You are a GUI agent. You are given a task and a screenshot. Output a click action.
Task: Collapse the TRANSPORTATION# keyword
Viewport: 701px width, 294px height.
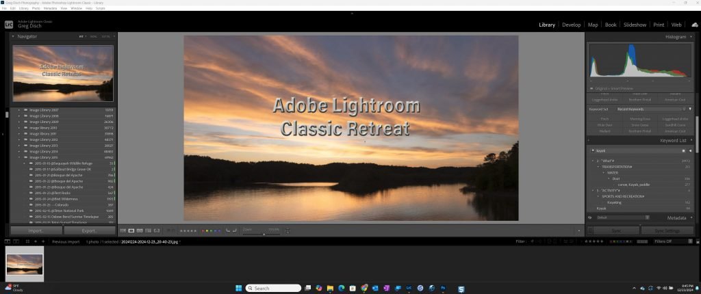pyautogui.click(x=598, y=167)
